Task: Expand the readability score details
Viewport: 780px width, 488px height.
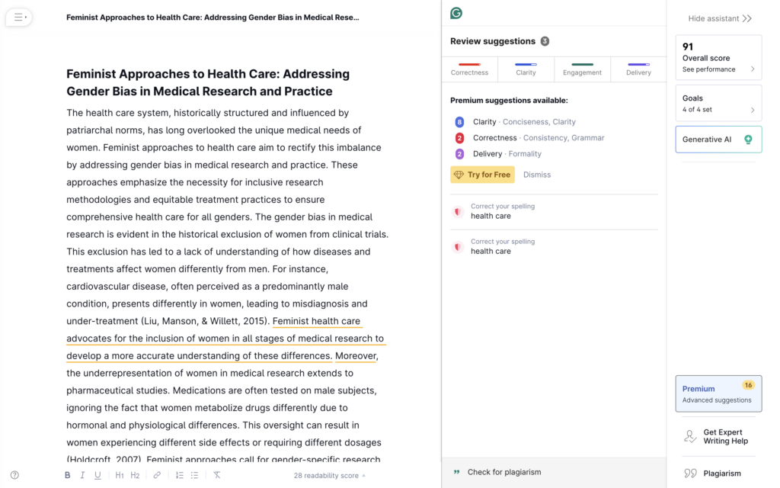Action: point(329,475)
